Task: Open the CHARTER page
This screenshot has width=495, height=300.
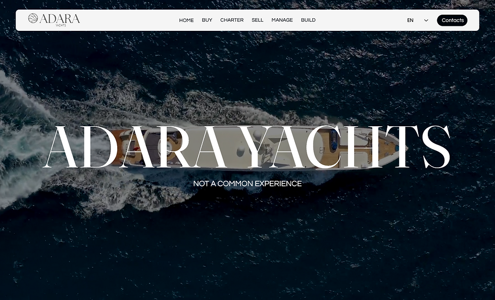Action: click(232, 20)
